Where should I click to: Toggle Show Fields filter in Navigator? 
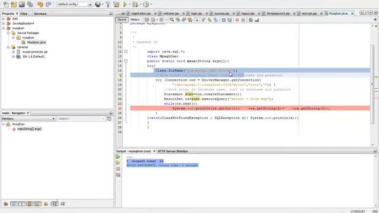point(14,204)
